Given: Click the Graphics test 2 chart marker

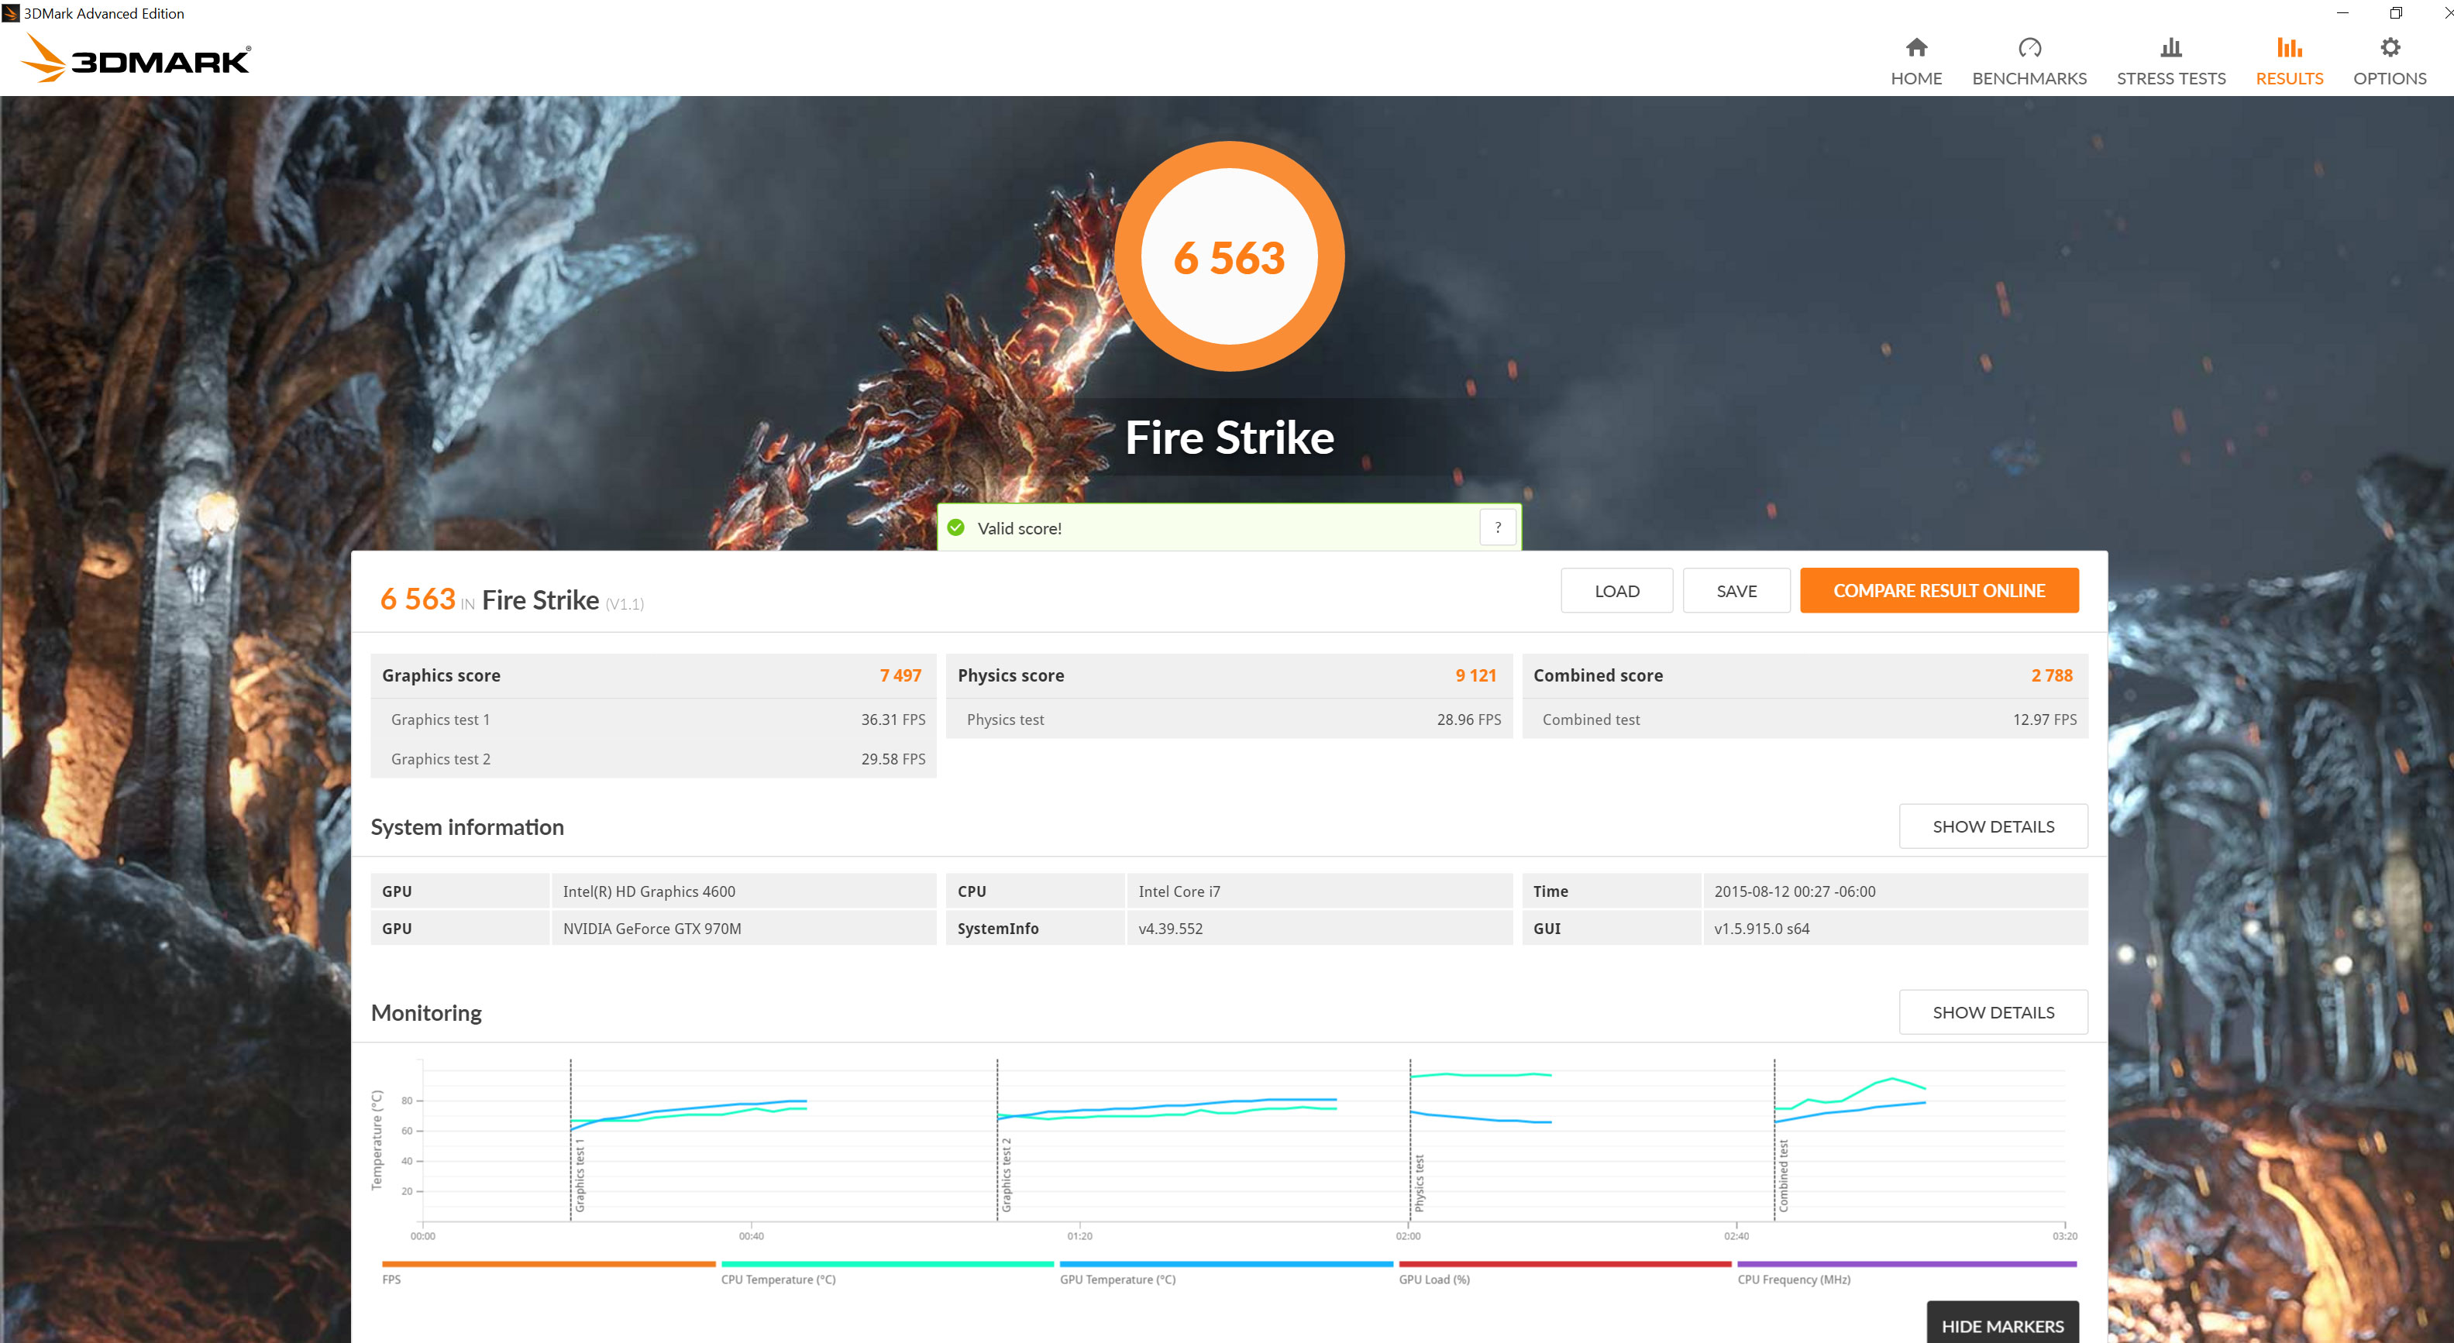Looking at the screenshot, I should click(1006, 1176).
